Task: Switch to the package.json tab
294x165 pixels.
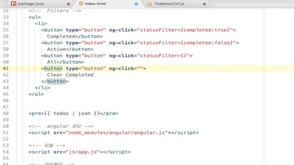Action: pos(31,4)
